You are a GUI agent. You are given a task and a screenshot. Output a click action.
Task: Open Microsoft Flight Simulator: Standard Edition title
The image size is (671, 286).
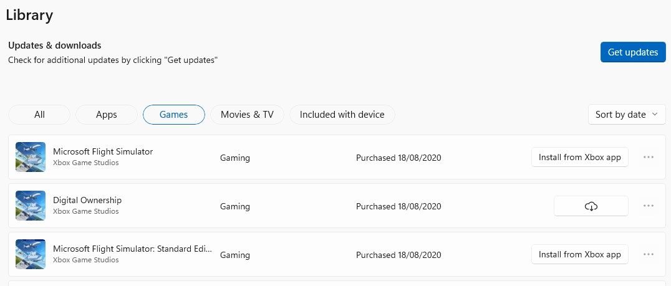pyautogui.click(x=132, y=249)
